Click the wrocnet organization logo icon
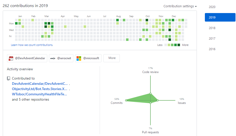The height and width of the screenshot is (136, 236). point(53,58)
